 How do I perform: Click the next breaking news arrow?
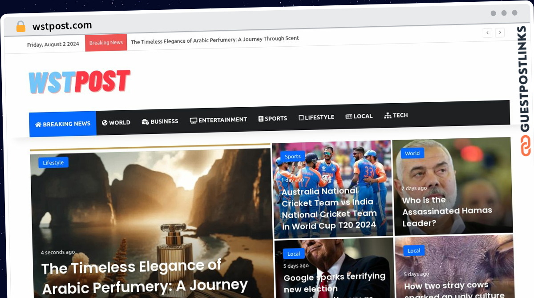500,32
